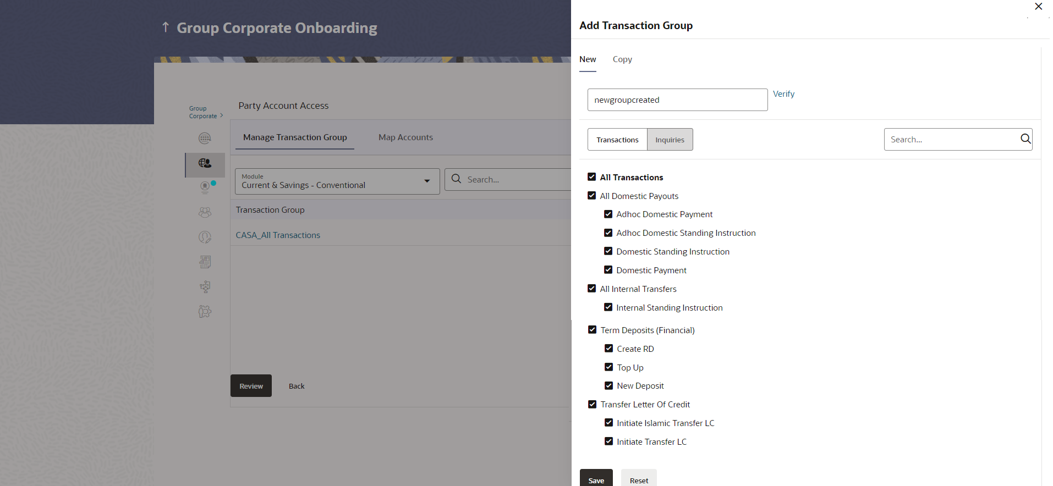Select the globe-with-user Party Account Access icon

click(x=205, y=163)
